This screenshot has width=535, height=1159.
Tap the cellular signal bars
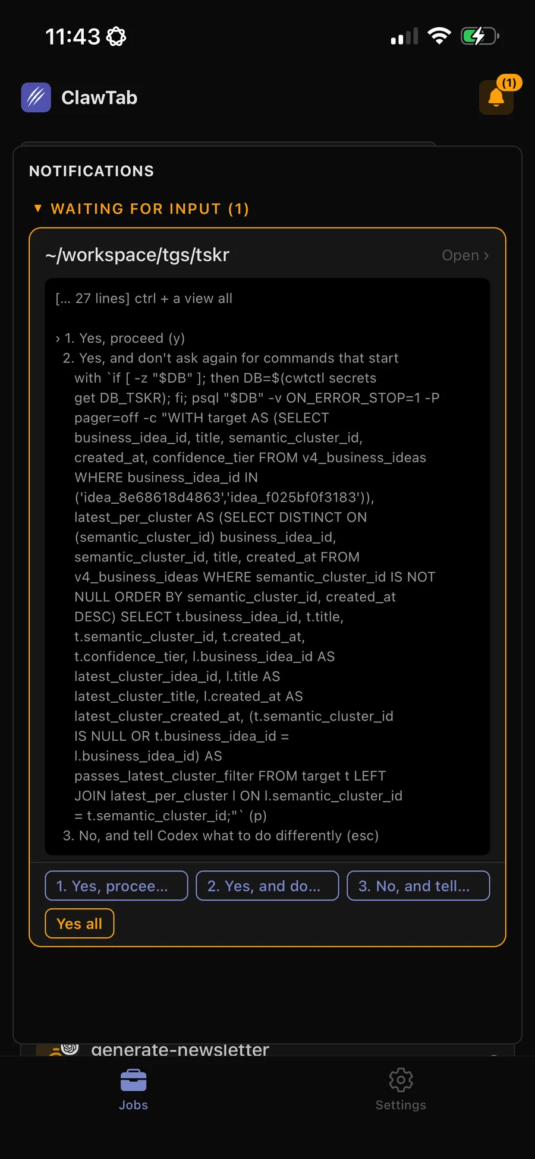[404, 37]
